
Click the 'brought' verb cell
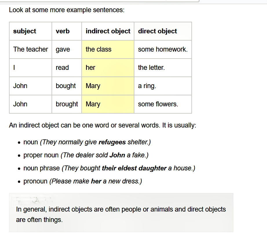click(x=67, y=104)
